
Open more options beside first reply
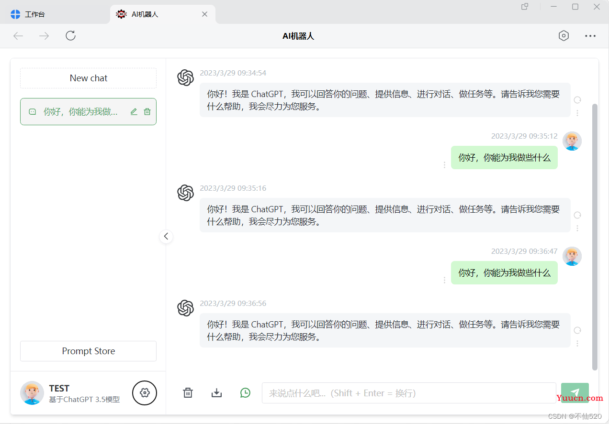pos(577,113)
